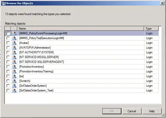166x118 pixels.
Task: Select the [NT AUTHORITY\SYSTEM] checkbox
Action: [x=8, y=52]
